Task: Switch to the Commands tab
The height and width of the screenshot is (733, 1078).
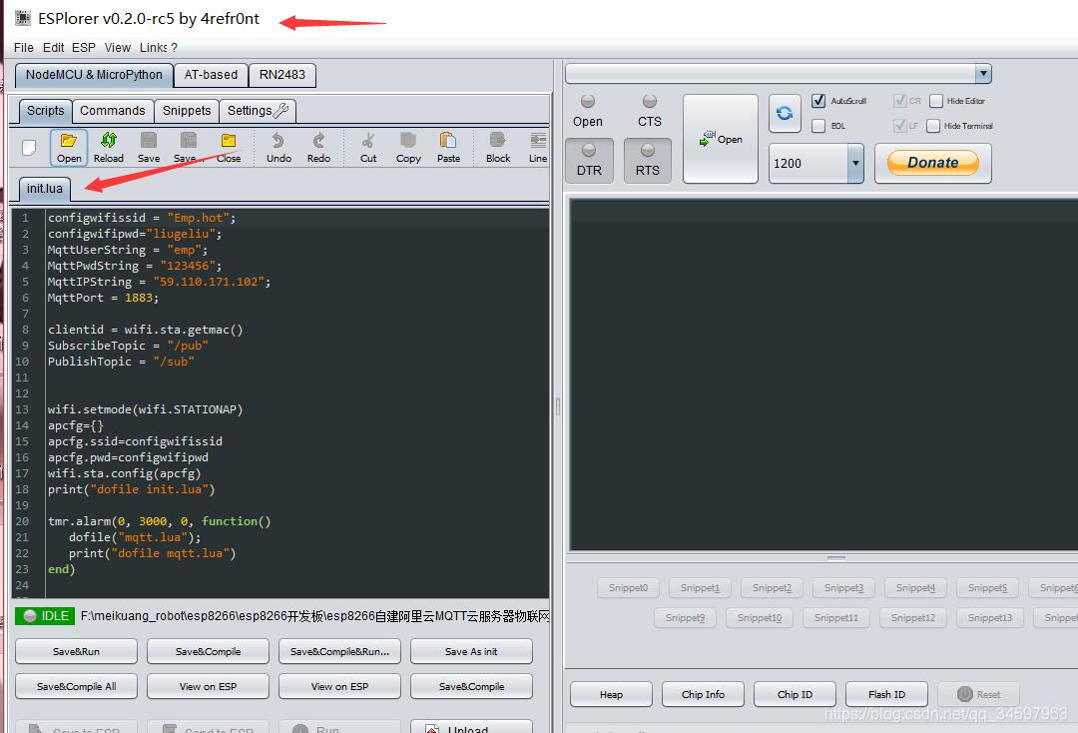Action: pos(112,111)
